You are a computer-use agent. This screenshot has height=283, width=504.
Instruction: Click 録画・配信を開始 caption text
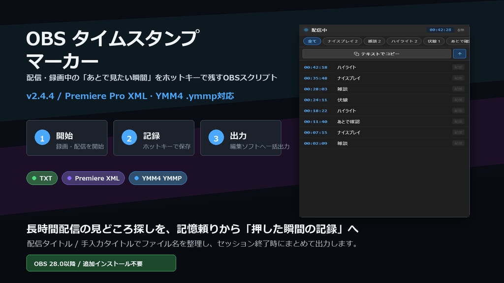pos(80,146)
